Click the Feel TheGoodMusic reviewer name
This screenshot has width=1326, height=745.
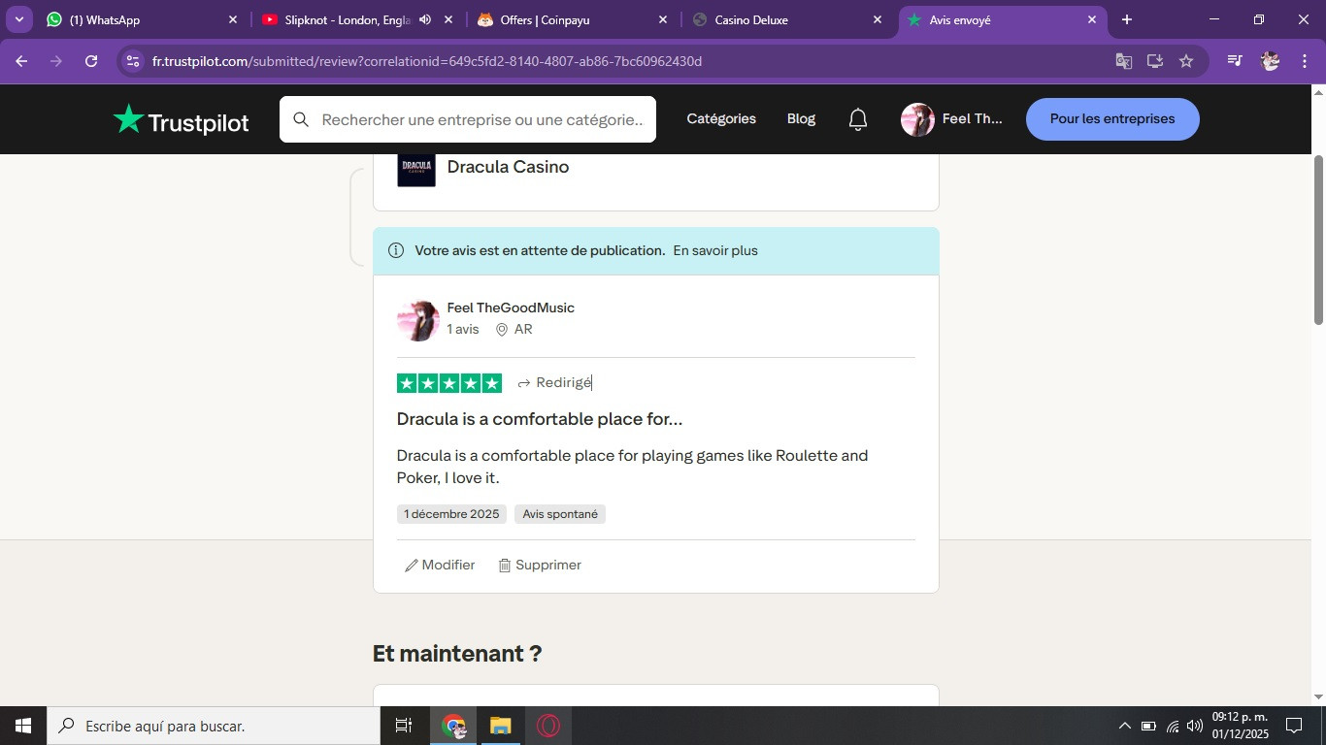point(511,308)
